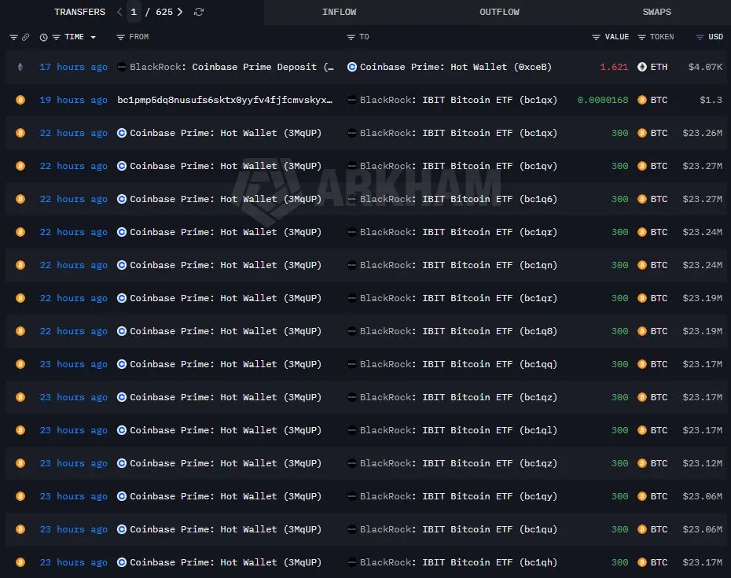Click BTC token icon on bc1qy row
The width and height of the screenshot is (731, 578).
click(x=642, y=496)
